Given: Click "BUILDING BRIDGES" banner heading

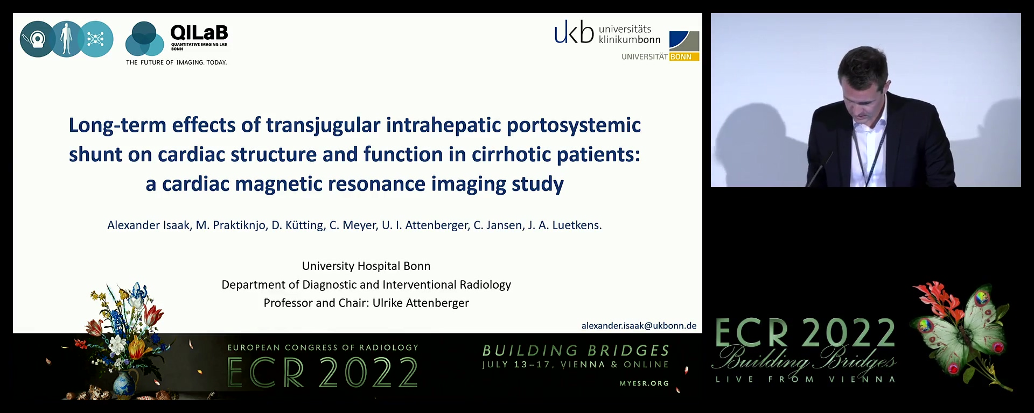Looking at the screenshot, I should coord(576,351).
